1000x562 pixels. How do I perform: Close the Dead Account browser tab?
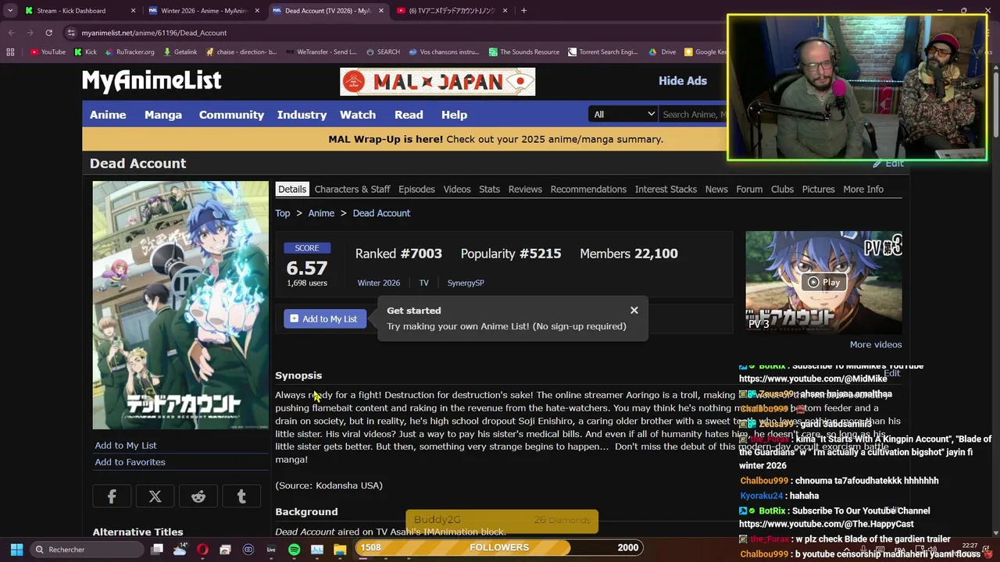pyautogui.click(x=380, y=11)
